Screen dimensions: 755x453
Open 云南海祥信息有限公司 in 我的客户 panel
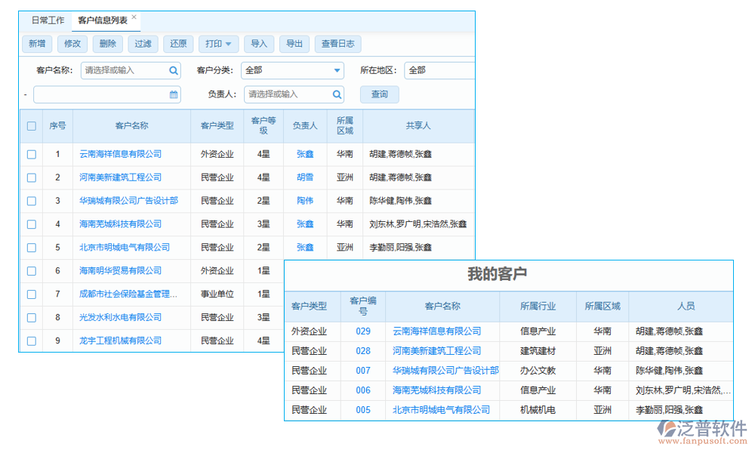(x=436, y=331)
